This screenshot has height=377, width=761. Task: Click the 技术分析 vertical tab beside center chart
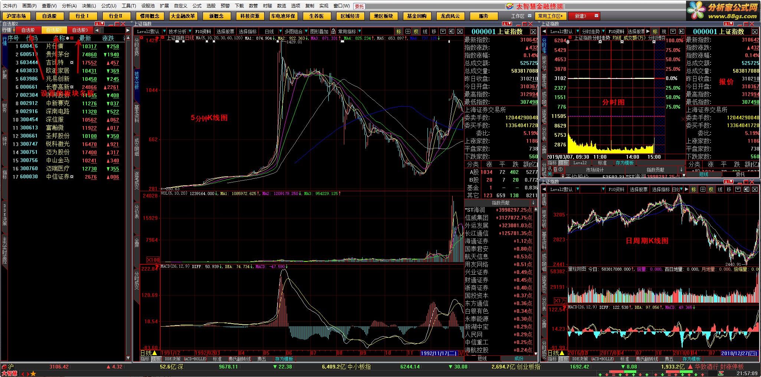137,80
